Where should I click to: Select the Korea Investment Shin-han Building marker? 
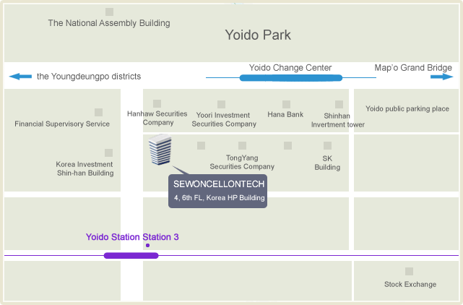point(108,152)
